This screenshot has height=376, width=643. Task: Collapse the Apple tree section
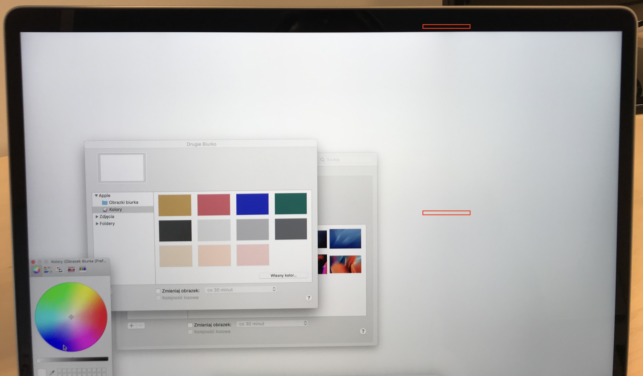(x=96, y=195)
